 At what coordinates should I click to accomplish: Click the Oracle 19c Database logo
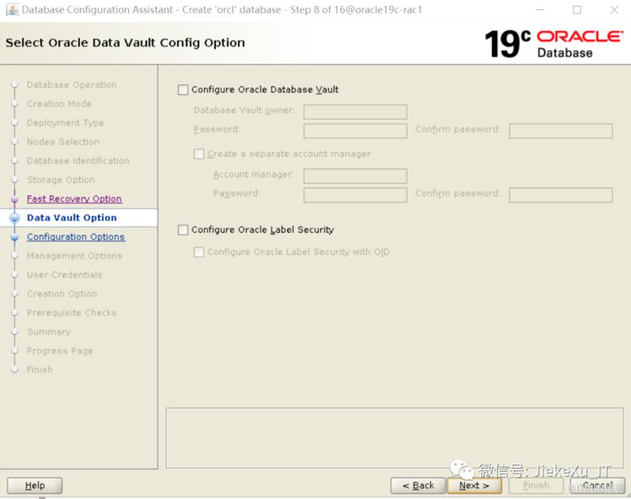(554, 43)
